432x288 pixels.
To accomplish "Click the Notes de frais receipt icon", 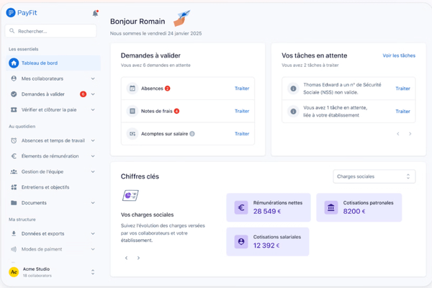I will coord(132,111).
